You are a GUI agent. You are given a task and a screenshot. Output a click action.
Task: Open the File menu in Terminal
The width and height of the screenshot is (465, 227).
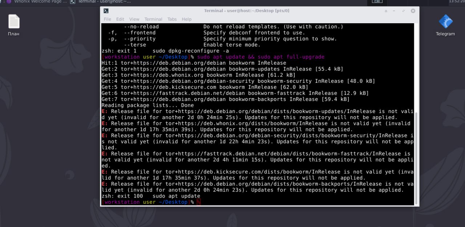[108, 19]
